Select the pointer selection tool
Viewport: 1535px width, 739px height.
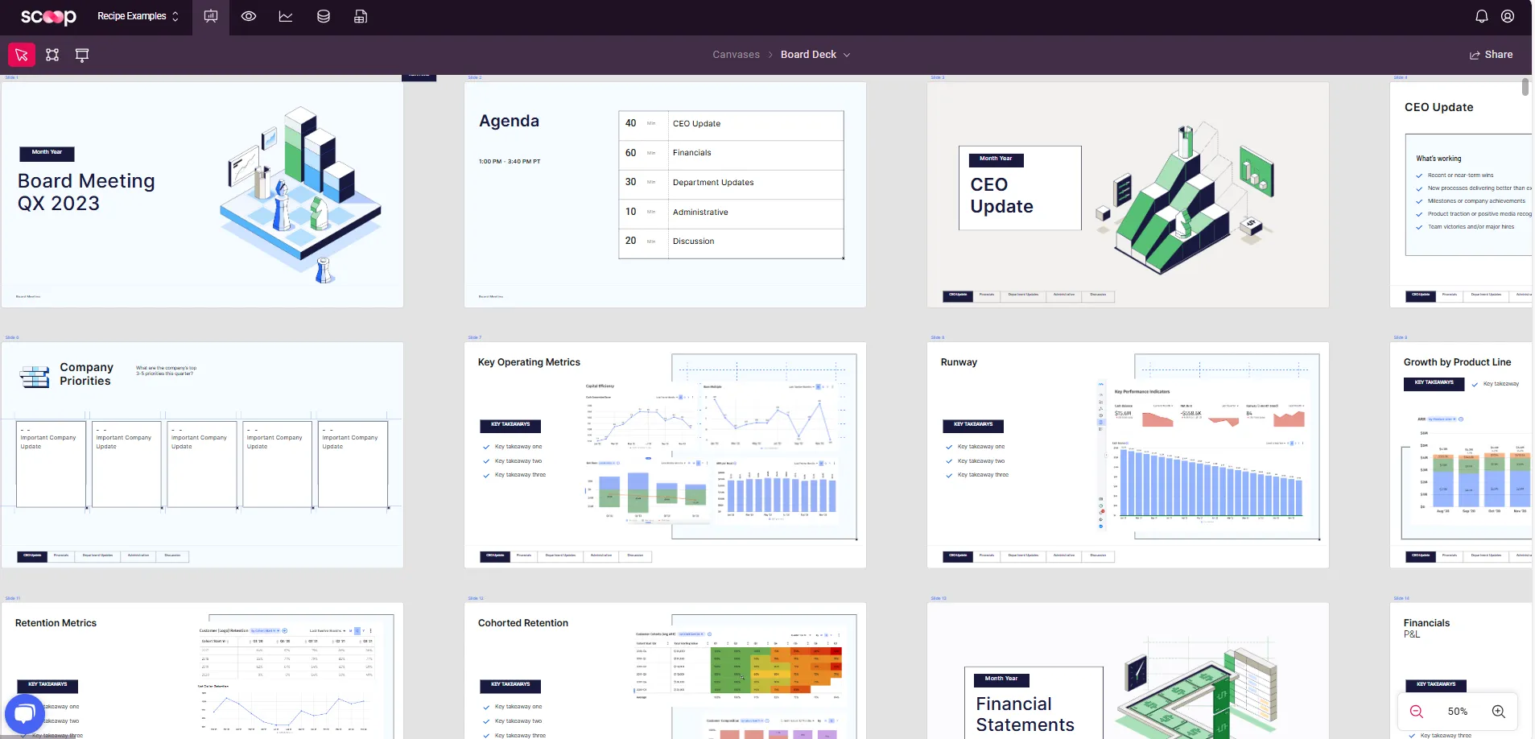click(x=22, y=55)
